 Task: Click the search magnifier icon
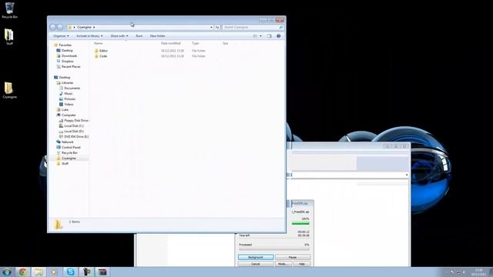coord(280,28)
